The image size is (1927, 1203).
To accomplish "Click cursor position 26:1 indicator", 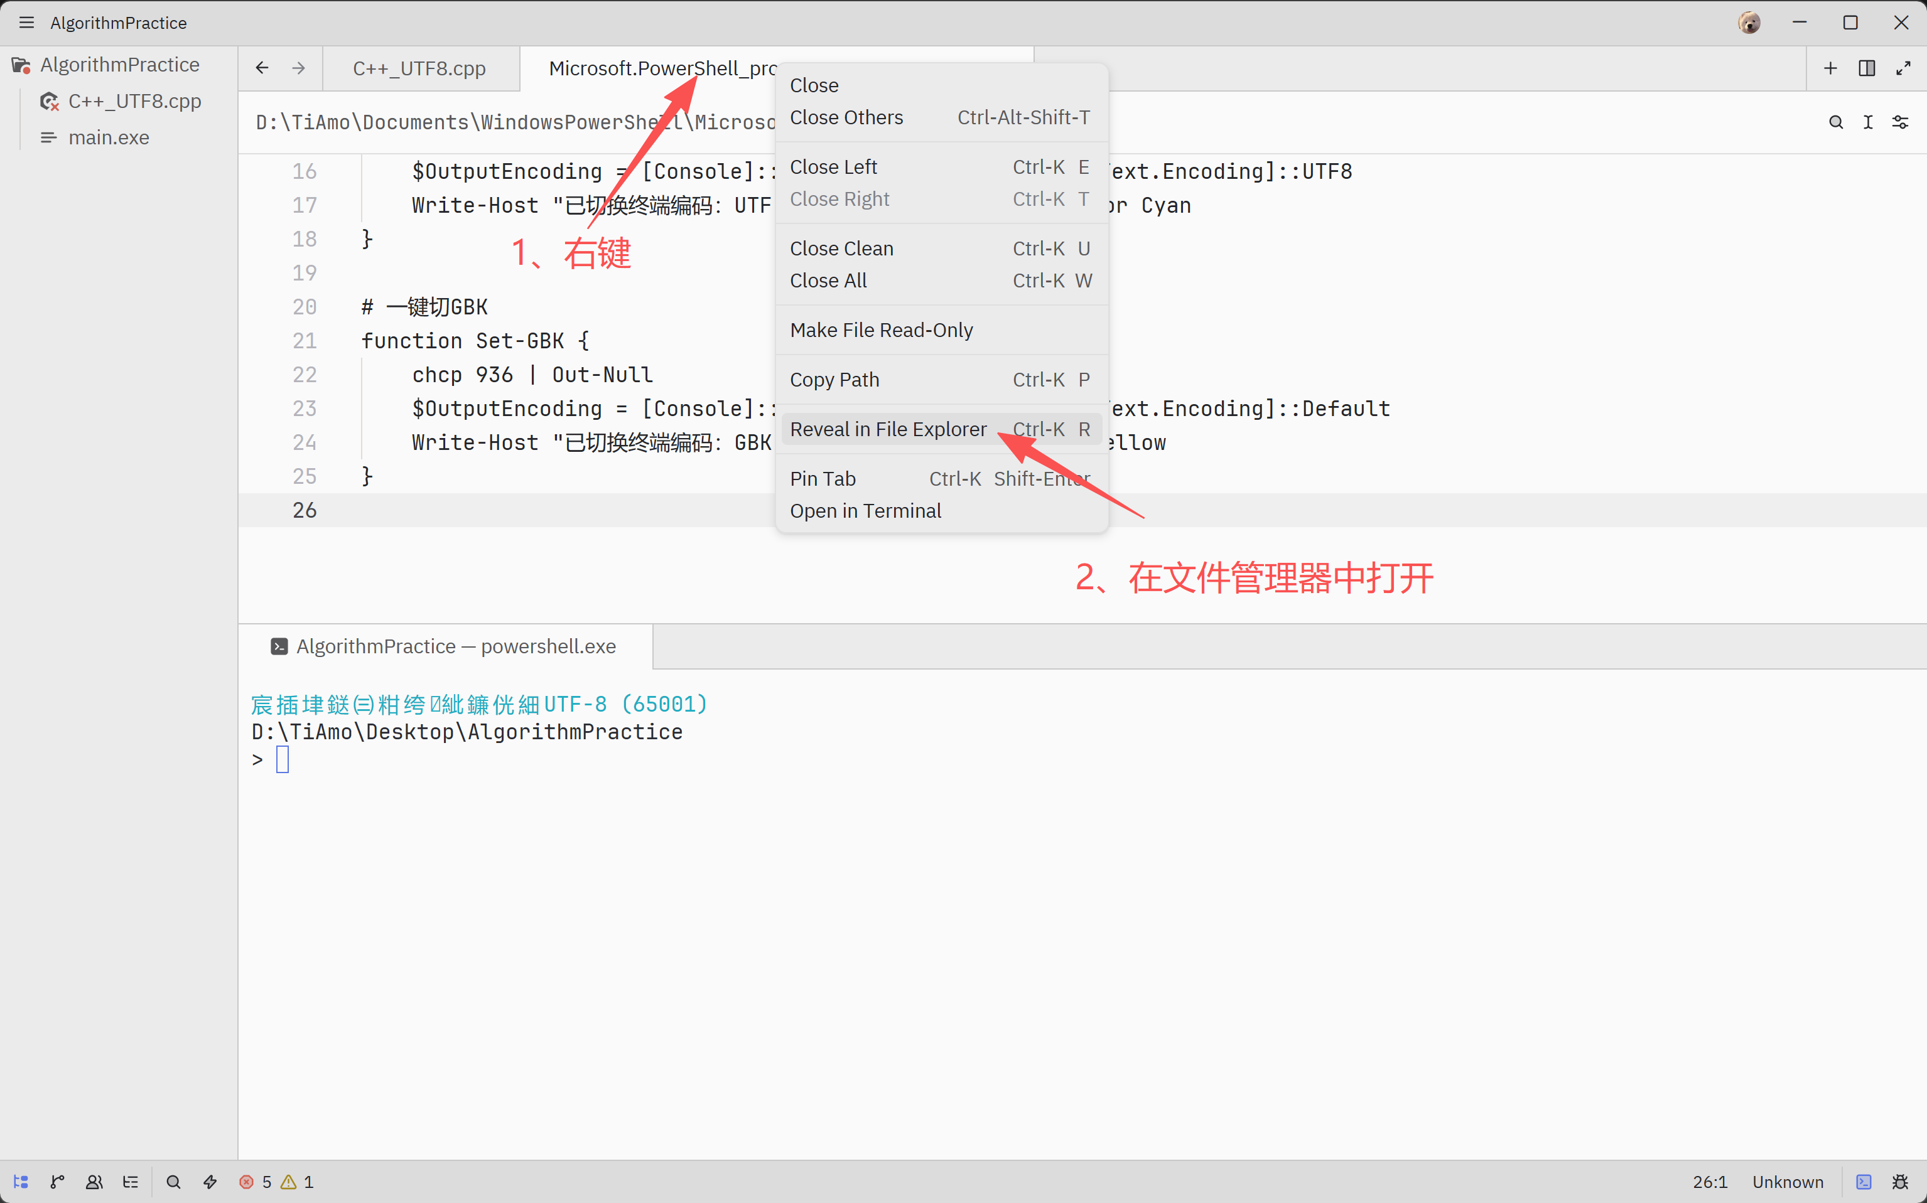I will point(1710,1182).
